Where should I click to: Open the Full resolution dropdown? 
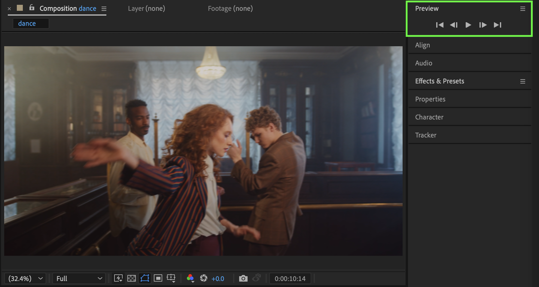(x=79, y=279)
